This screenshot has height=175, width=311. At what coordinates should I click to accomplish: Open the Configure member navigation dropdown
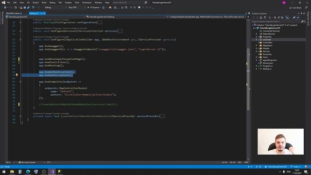[x=206, y=17]
